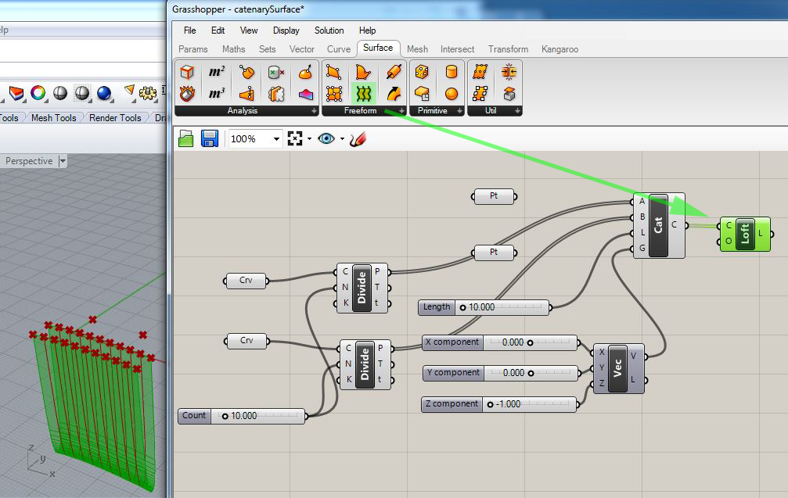
Task: Click the Zoom Extents canvas icon
Action: (x=295, y=138)
